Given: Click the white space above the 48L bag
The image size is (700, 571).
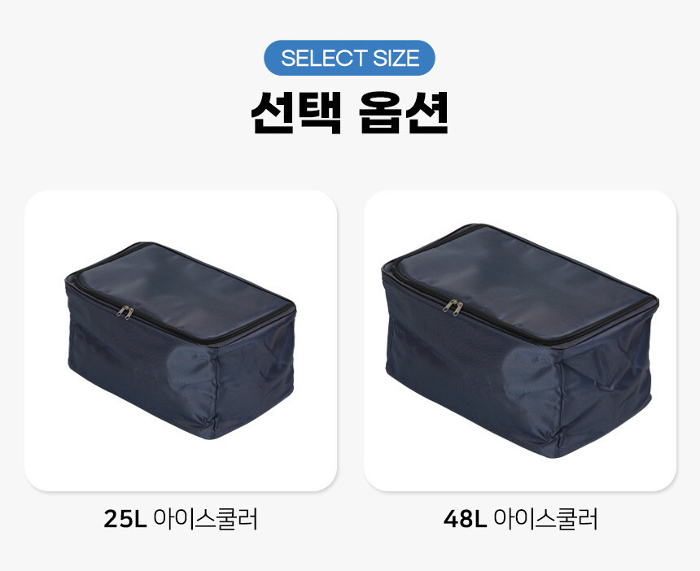Looking at the screenshot, I should (519, 207).
